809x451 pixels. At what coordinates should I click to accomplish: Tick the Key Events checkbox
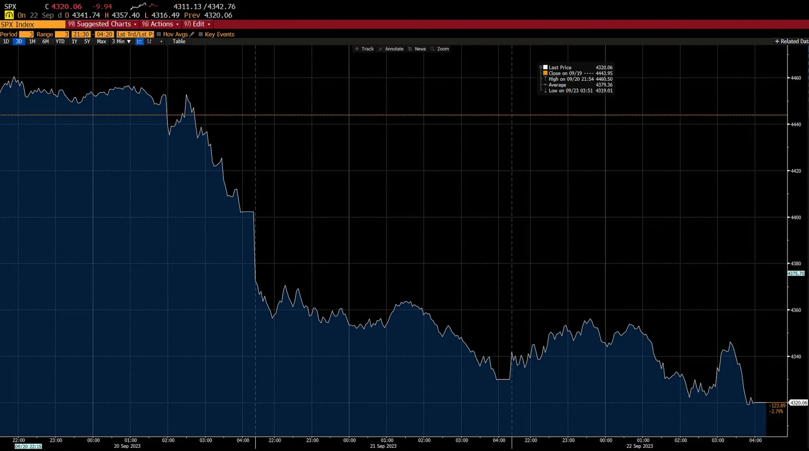200,34
